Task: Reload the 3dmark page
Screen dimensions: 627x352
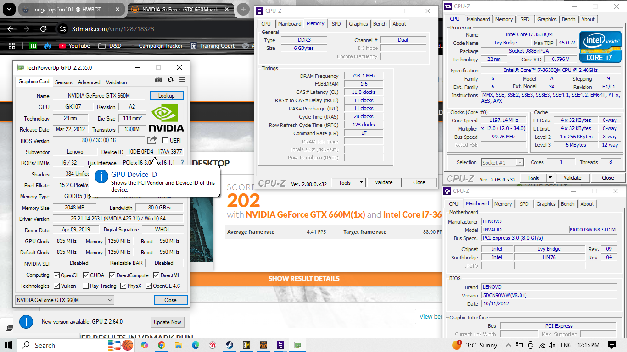Action: [43, 29]
